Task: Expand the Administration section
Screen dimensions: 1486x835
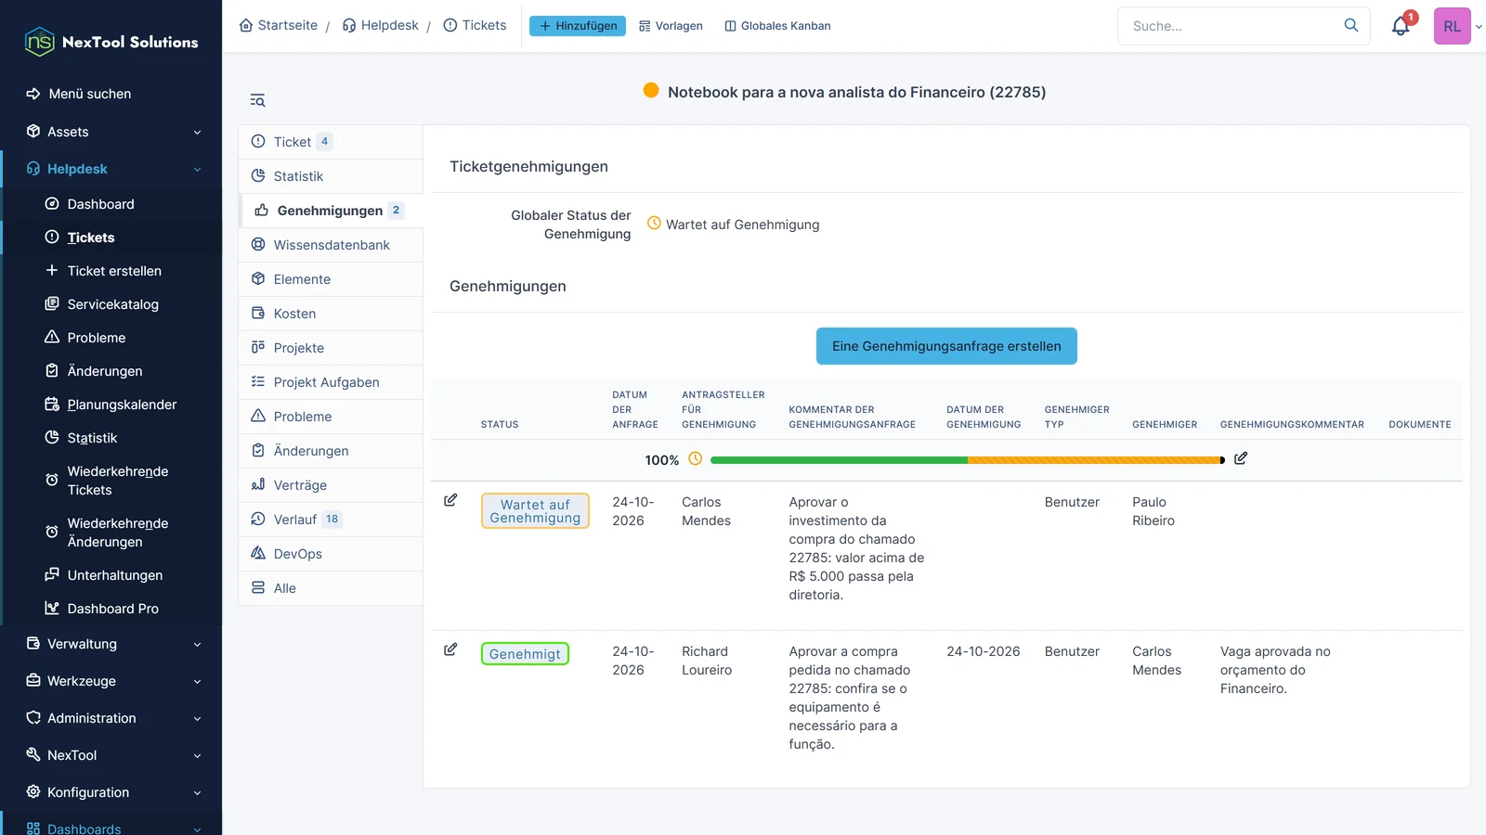Action: tap(111, 718)
